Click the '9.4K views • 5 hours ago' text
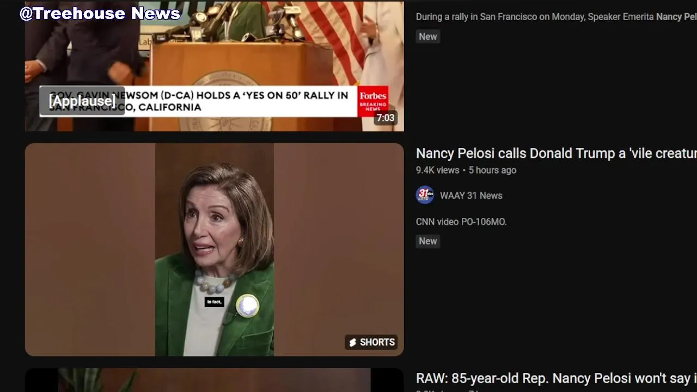Screen dimensions: 697x392 point(466,170)
